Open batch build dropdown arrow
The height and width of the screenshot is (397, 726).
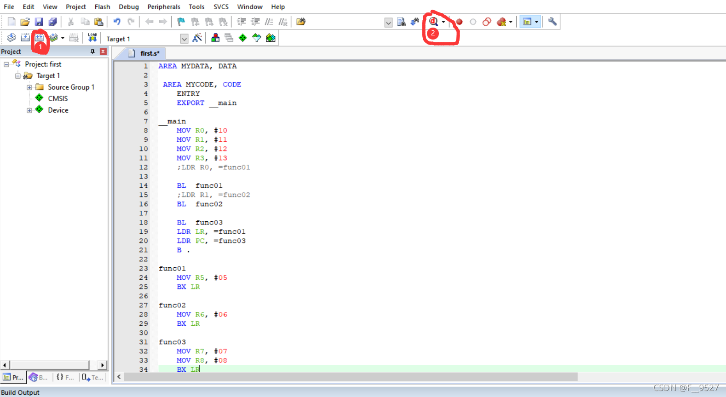click(63, 38)
